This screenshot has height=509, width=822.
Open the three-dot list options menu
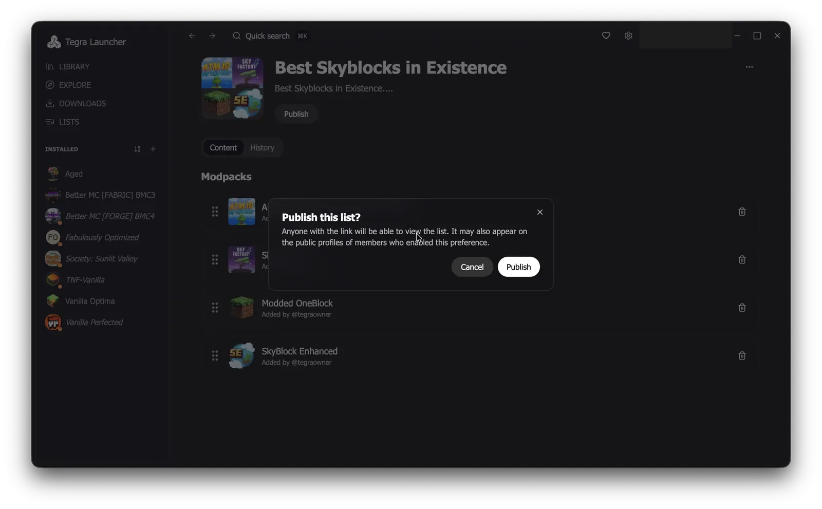tap(749, 67)
